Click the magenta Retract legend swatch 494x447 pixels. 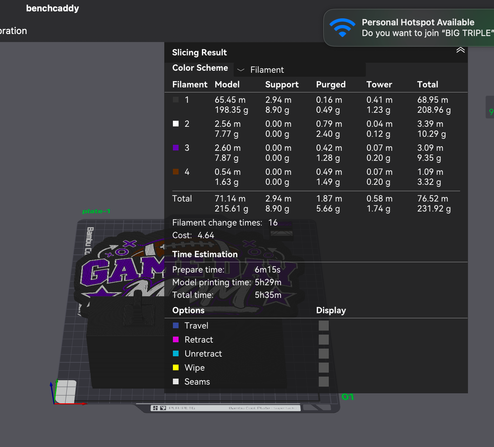[176, 339]
